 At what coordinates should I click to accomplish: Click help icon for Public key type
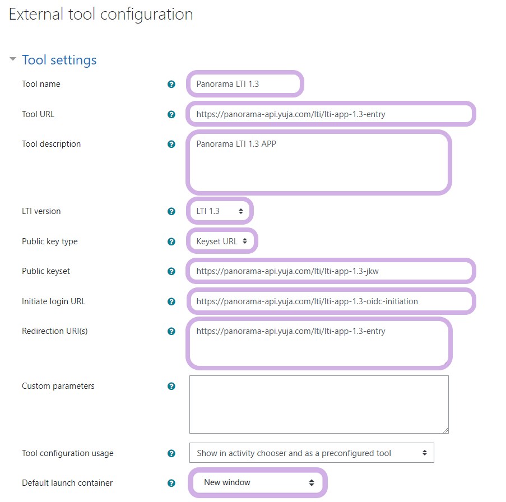pos(171,242)
